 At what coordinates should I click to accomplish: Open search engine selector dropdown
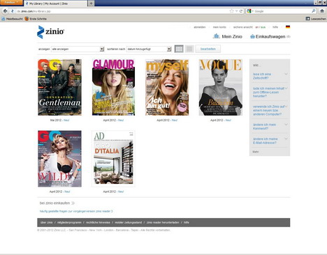[x=250, y=11]
